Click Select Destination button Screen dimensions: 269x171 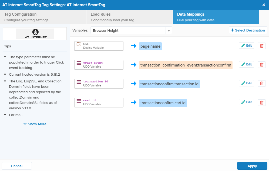pos(248,30)
